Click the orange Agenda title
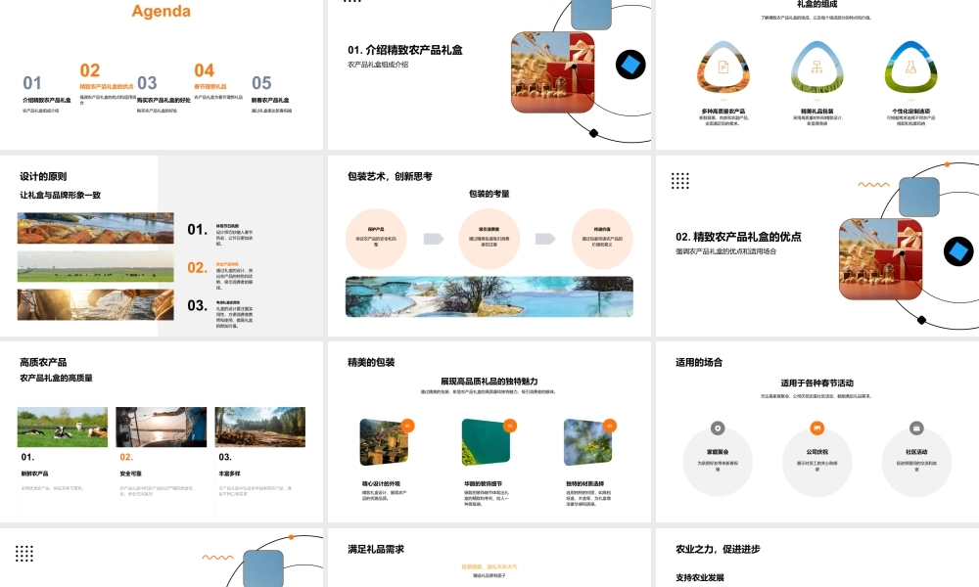979x587 pixels. 162,11
